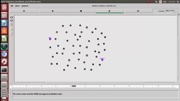
Task: Click the third tool in left toolbar
Action: [12, 25]
